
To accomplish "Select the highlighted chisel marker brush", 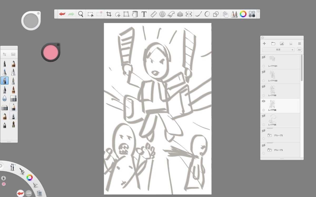I will click(x=4, y=81).
